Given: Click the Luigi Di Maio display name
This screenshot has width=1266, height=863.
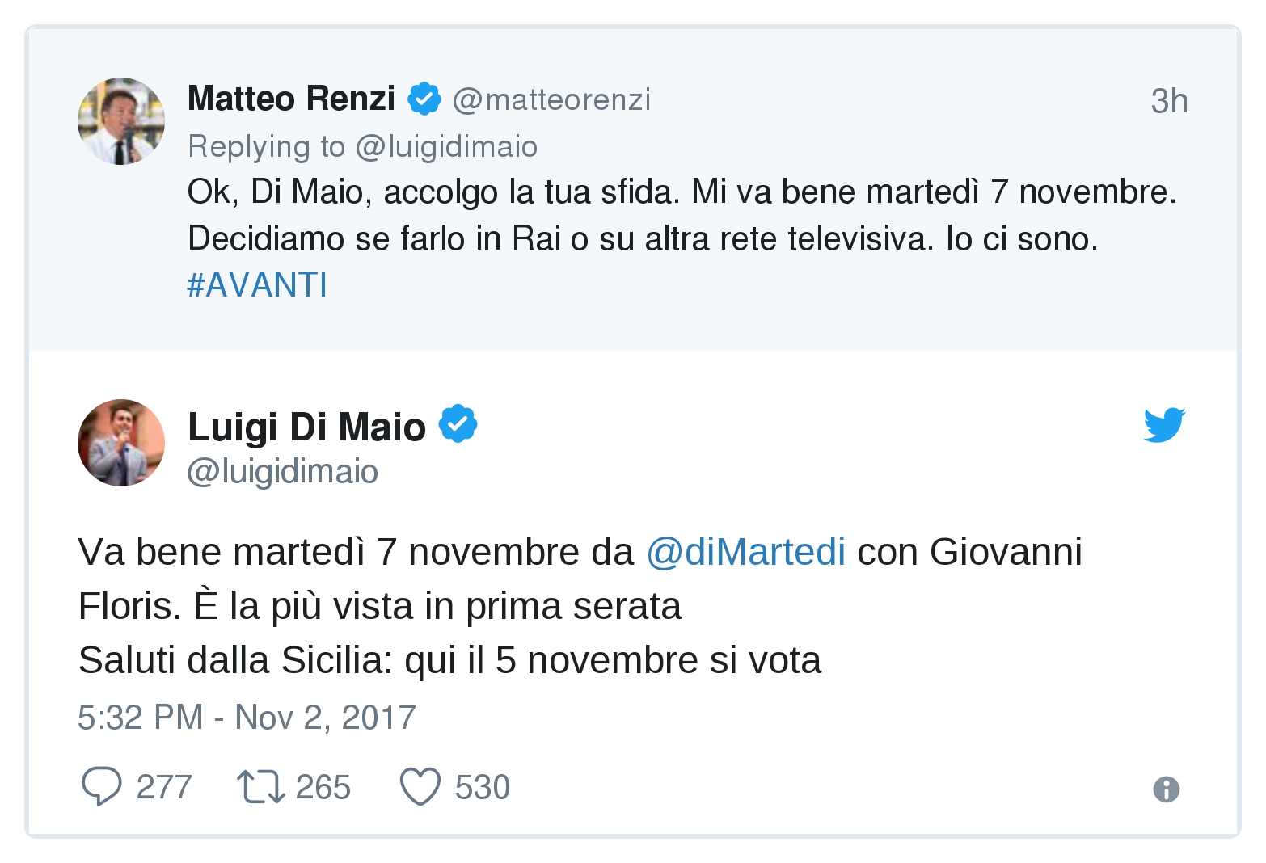Looking at the screenshot, I should 306,427.
